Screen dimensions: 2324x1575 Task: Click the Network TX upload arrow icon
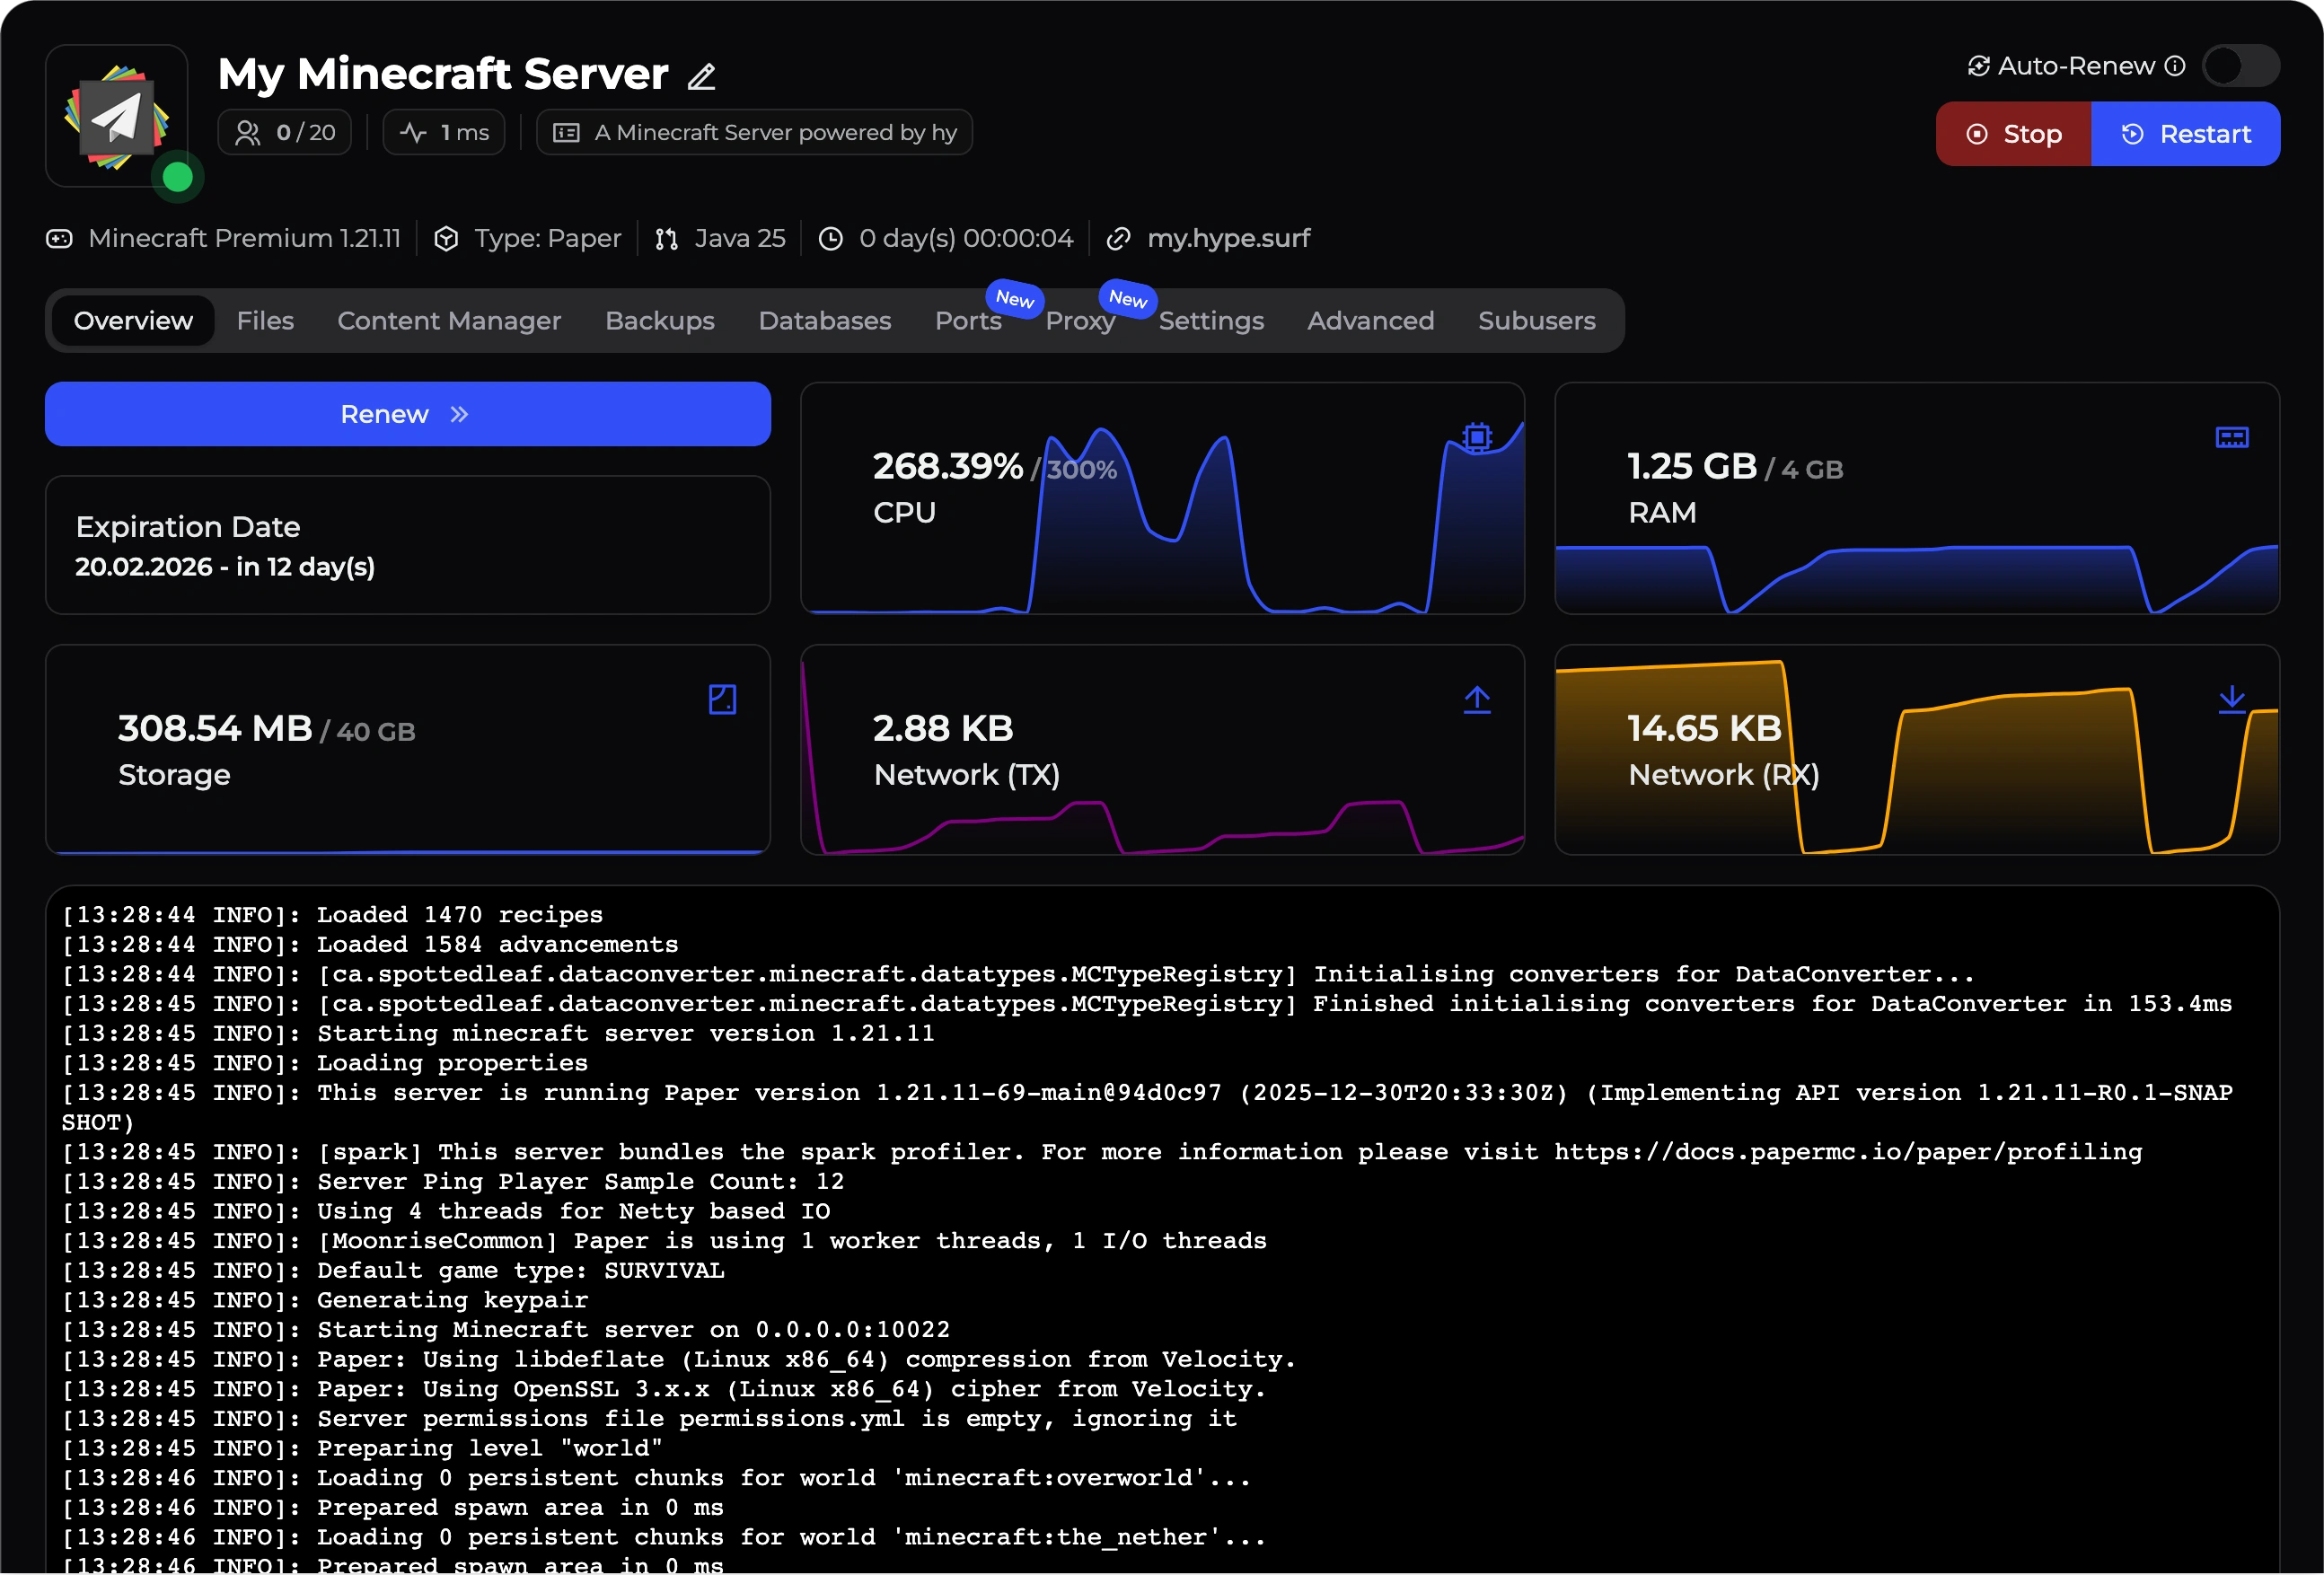pyautogui.click(x=1476, y=699)
